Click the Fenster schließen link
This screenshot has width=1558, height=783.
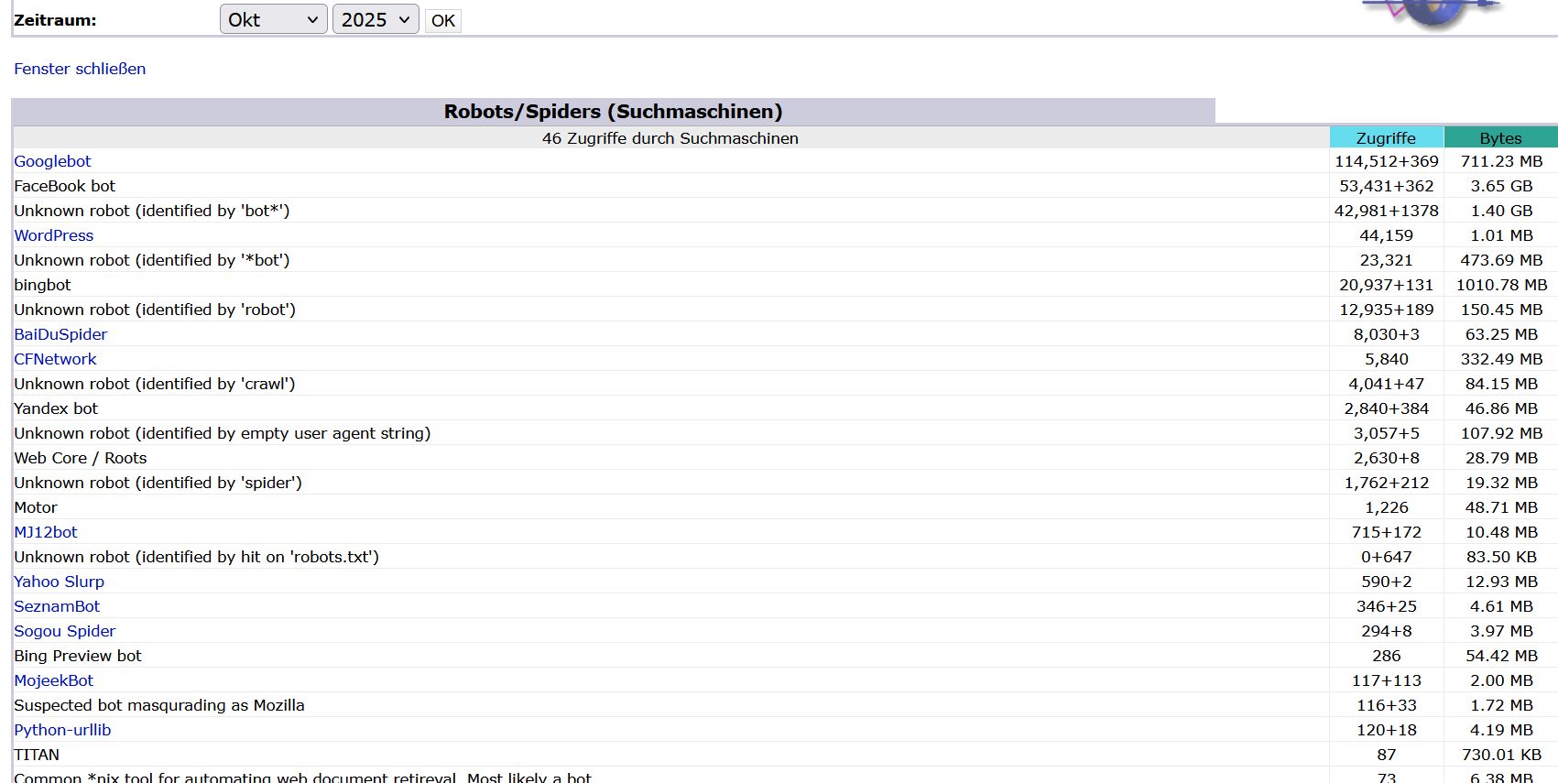[80, 69]
